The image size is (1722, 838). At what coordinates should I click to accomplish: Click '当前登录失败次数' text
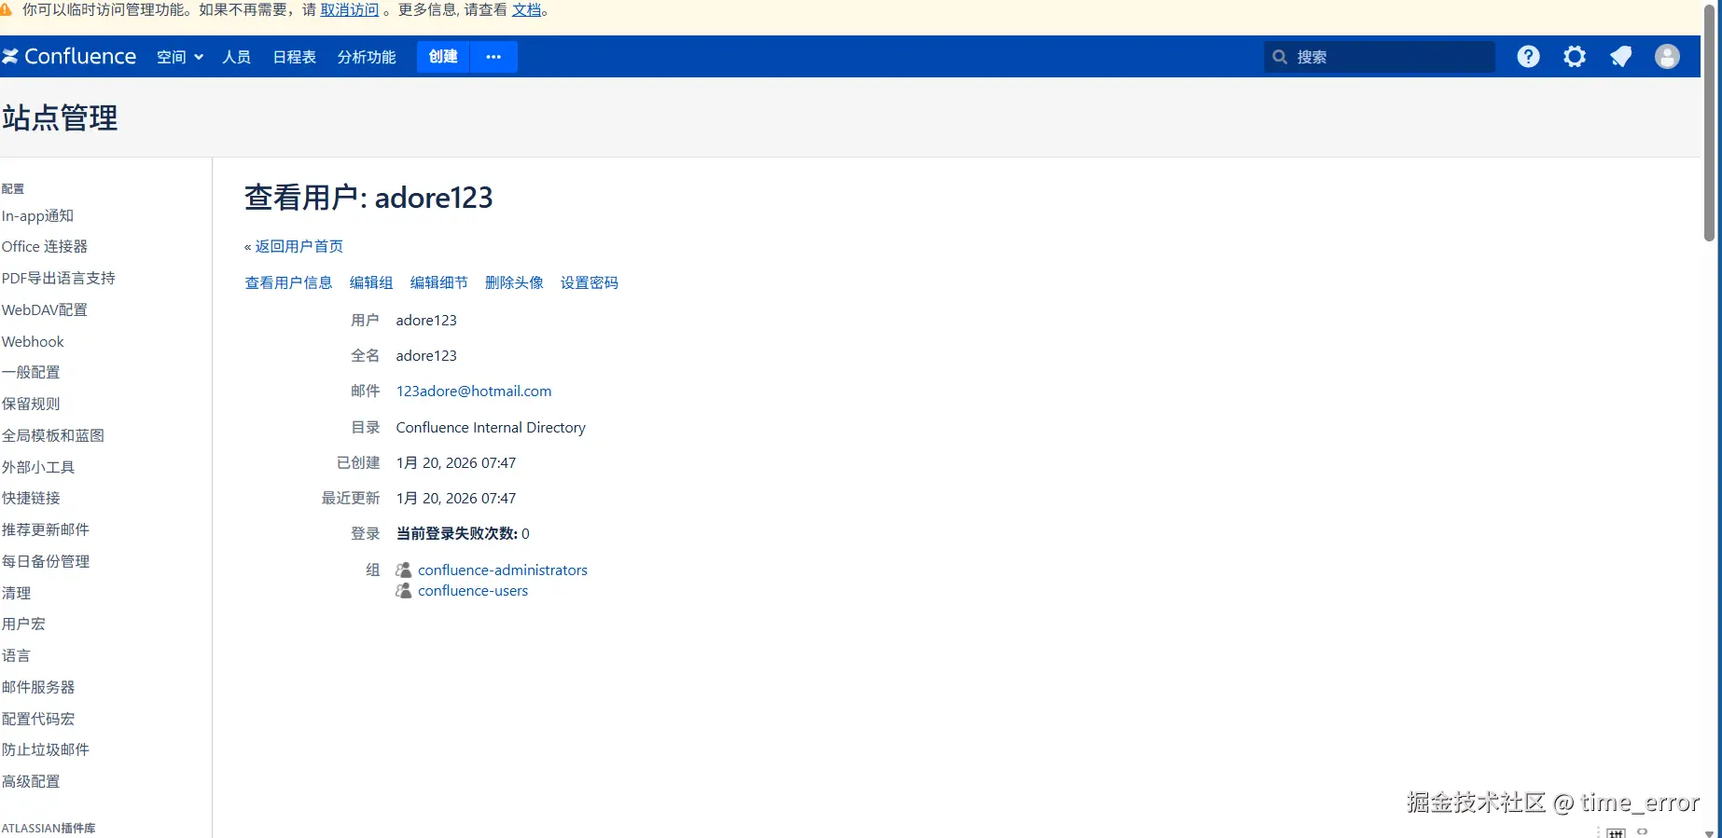coord(457,533)
